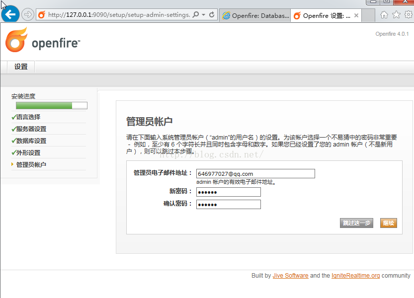Focus the 新密码 password field

pos(229,192)
